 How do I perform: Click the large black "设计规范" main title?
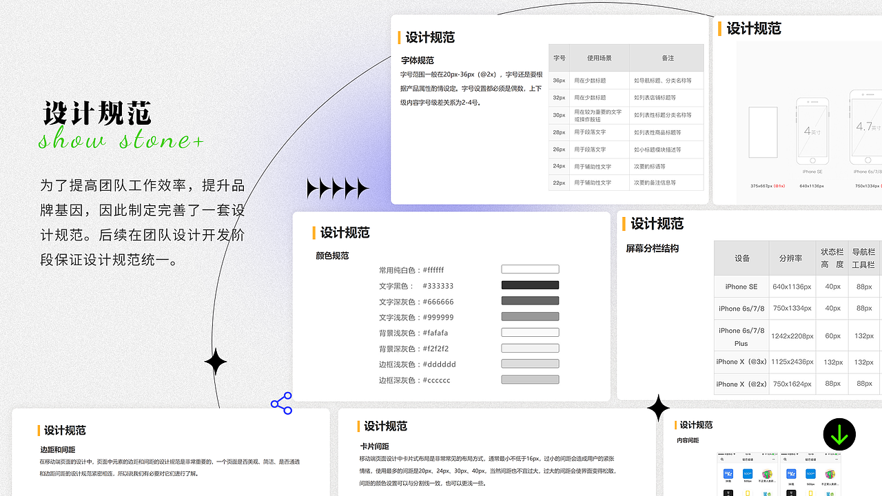(96, 113)
